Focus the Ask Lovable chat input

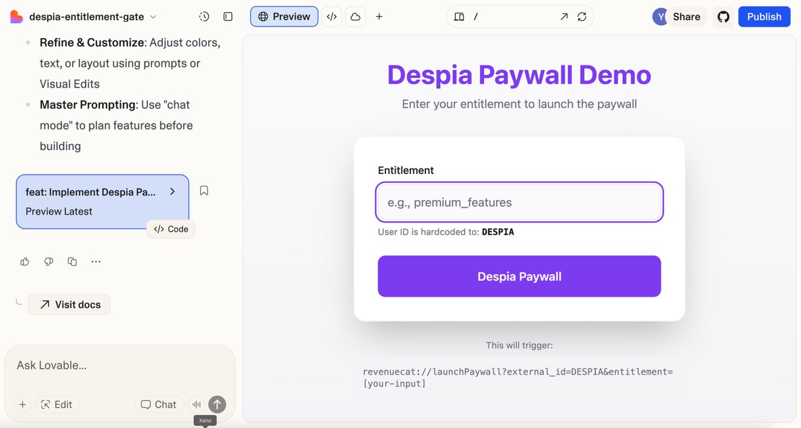tap(120, 365)
